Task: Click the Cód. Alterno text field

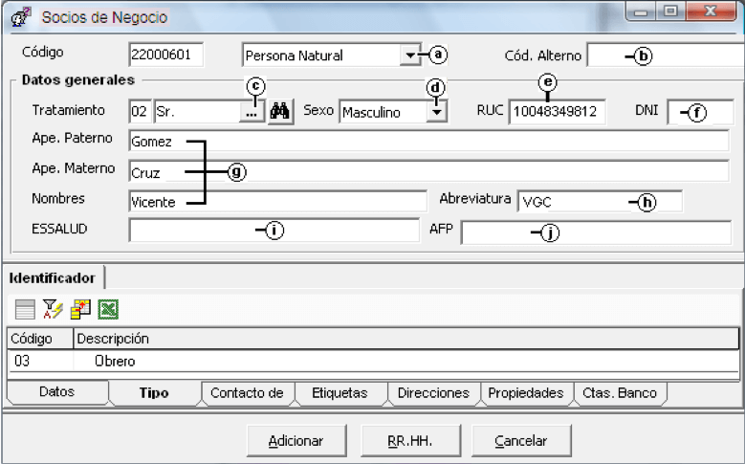Action: coord(666,55)
